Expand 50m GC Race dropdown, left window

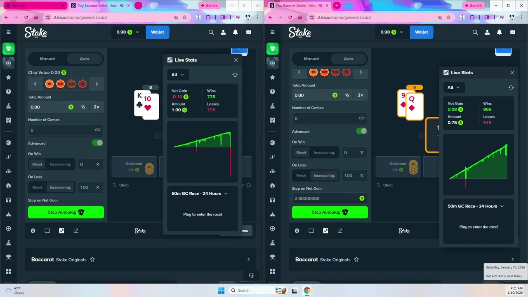[200, 193]
